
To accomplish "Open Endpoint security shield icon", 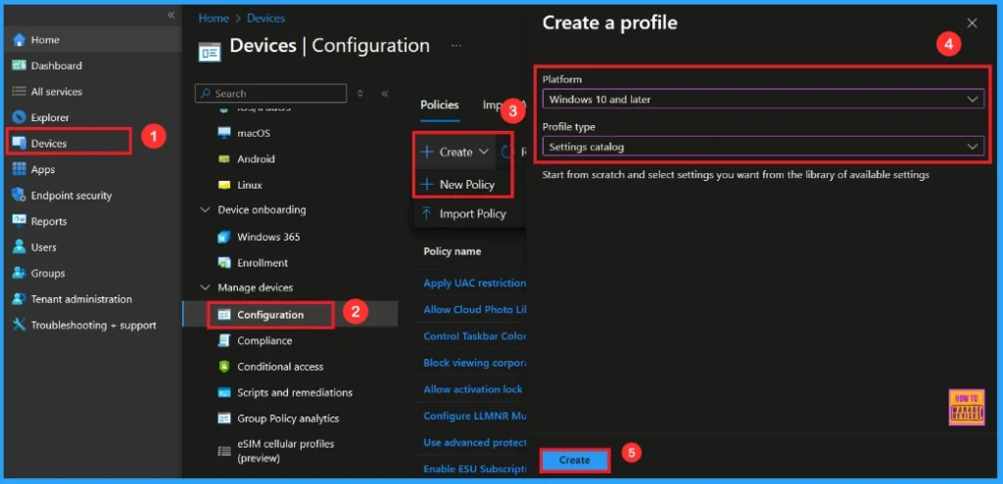I will point(20,196).
